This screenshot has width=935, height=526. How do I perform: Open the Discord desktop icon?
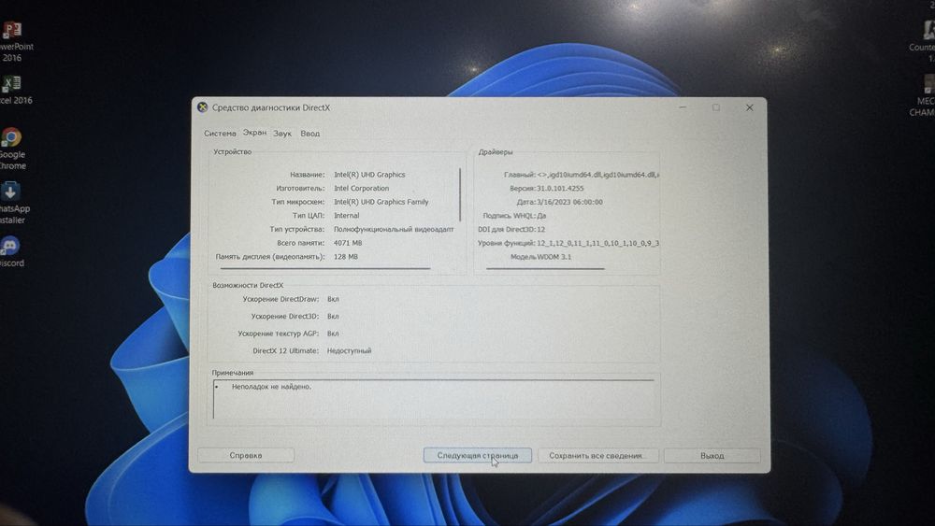pyautogui.click(x=10, y=251)
